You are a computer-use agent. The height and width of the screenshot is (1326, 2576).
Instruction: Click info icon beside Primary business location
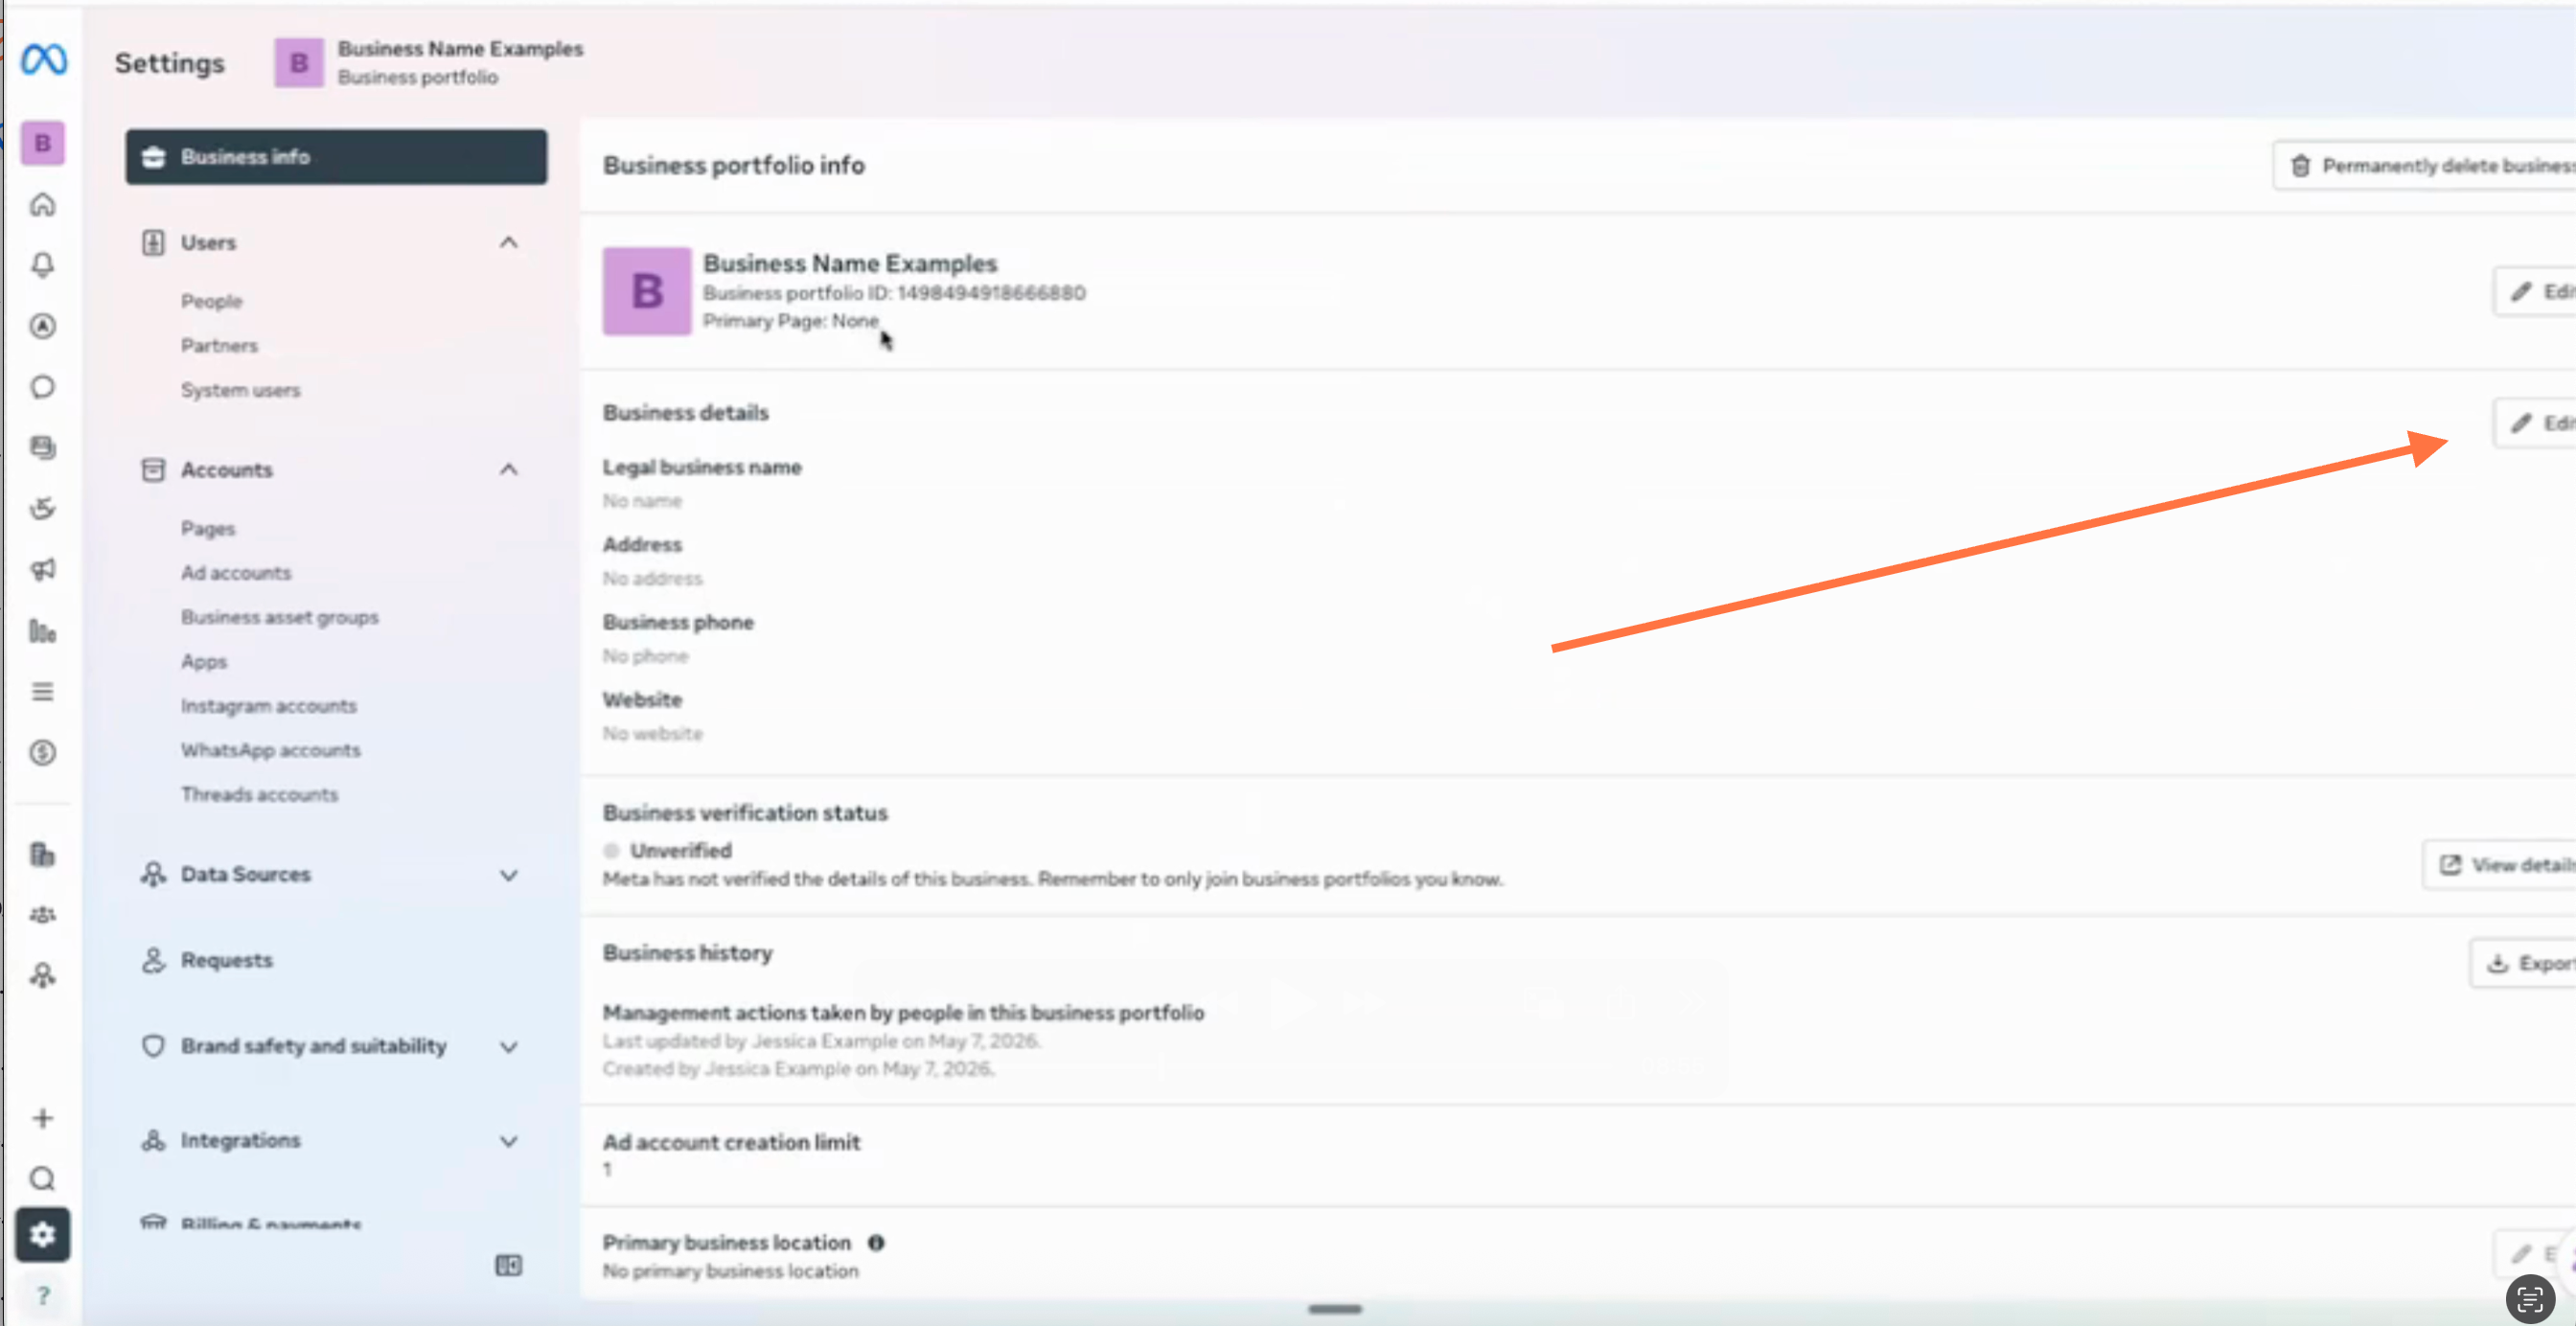click(876, 1243)
